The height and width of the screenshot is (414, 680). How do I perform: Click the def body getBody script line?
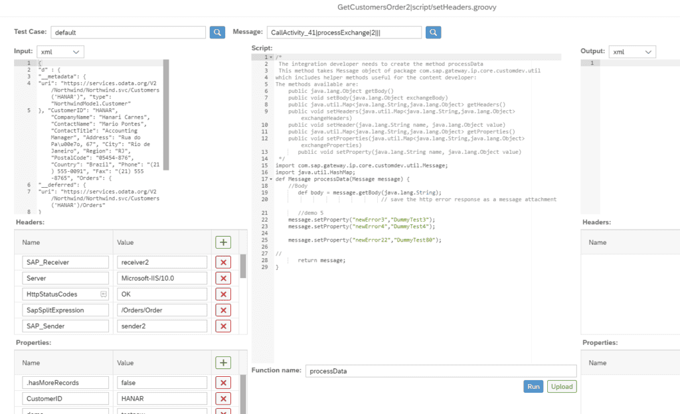pyautogui.click(x=369, y=192)
